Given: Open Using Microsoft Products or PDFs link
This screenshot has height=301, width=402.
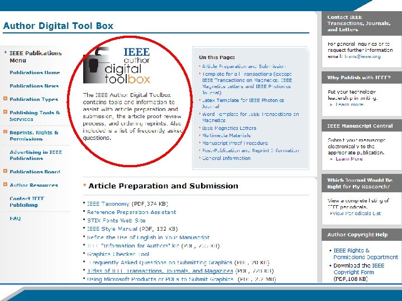Looking at the screenshot, I should click(x=160, y=279).
